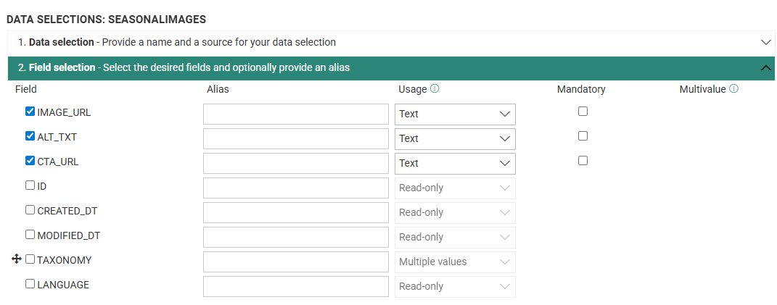
Task: Open the Usage dropdown for CTA_URL
Action: click(x=455, y=164)
